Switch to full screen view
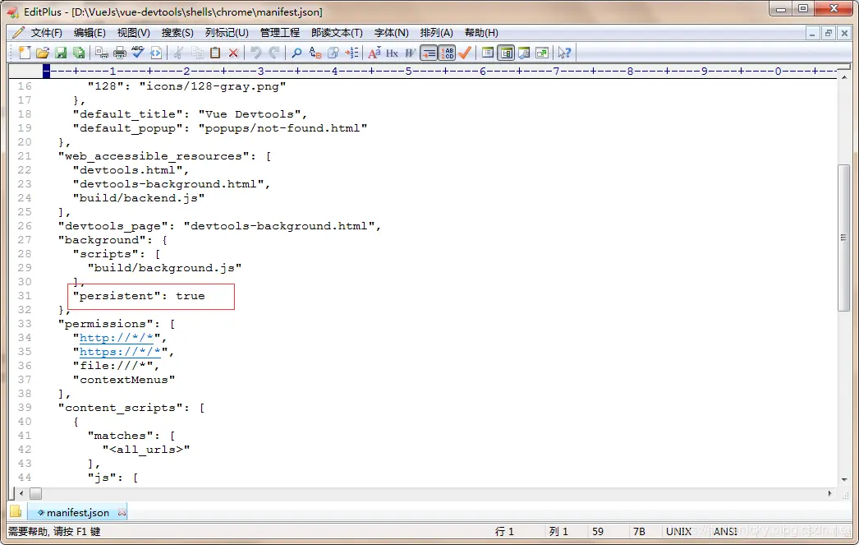 (542, 53)
